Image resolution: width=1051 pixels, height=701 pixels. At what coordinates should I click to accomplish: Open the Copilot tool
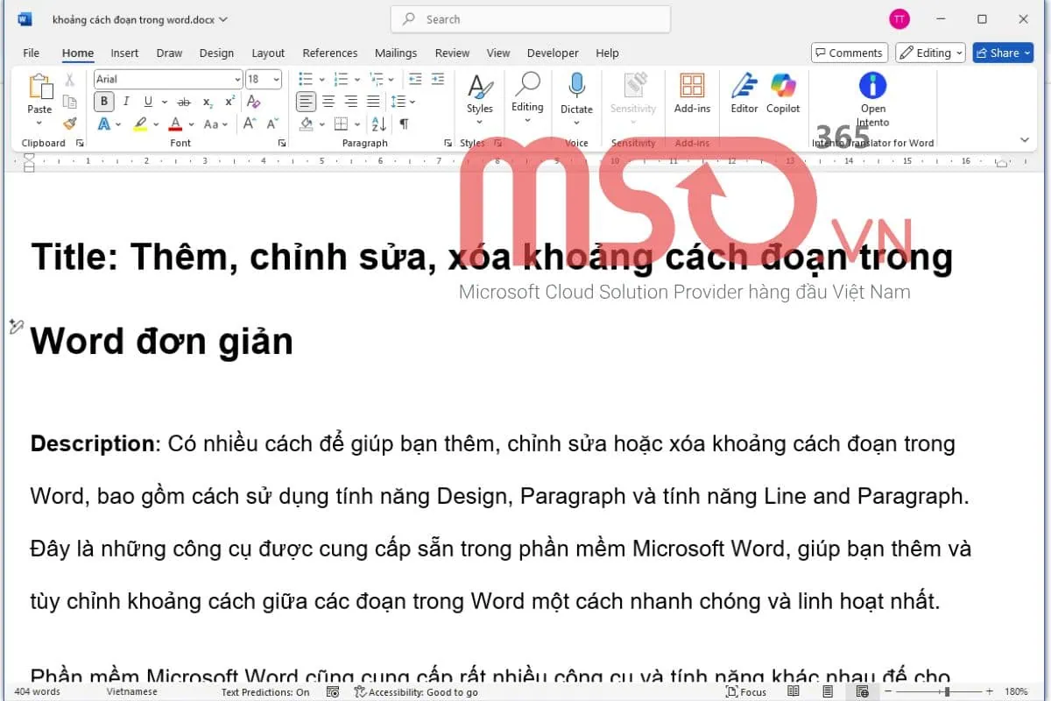[x=783, y=94]
